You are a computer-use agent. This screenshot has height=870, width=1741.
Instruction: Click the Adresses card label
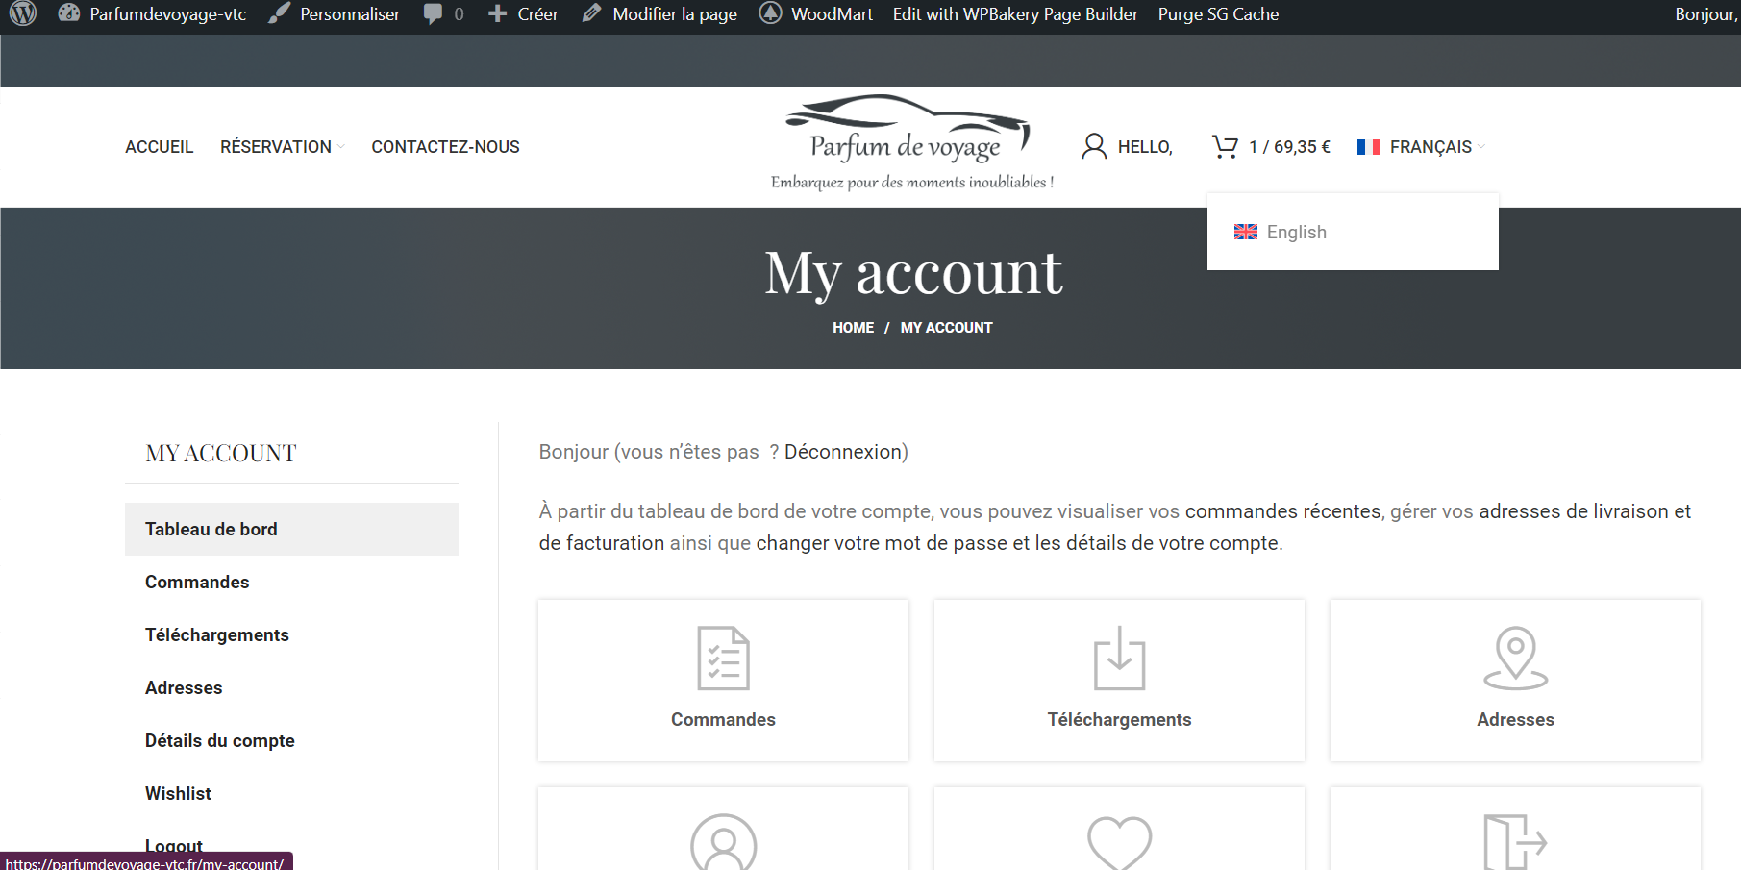tap(1515, 720)
